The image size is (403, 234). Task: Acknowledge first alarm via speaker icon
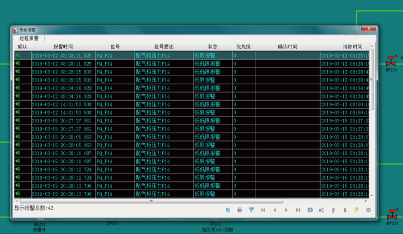(17, 55)
